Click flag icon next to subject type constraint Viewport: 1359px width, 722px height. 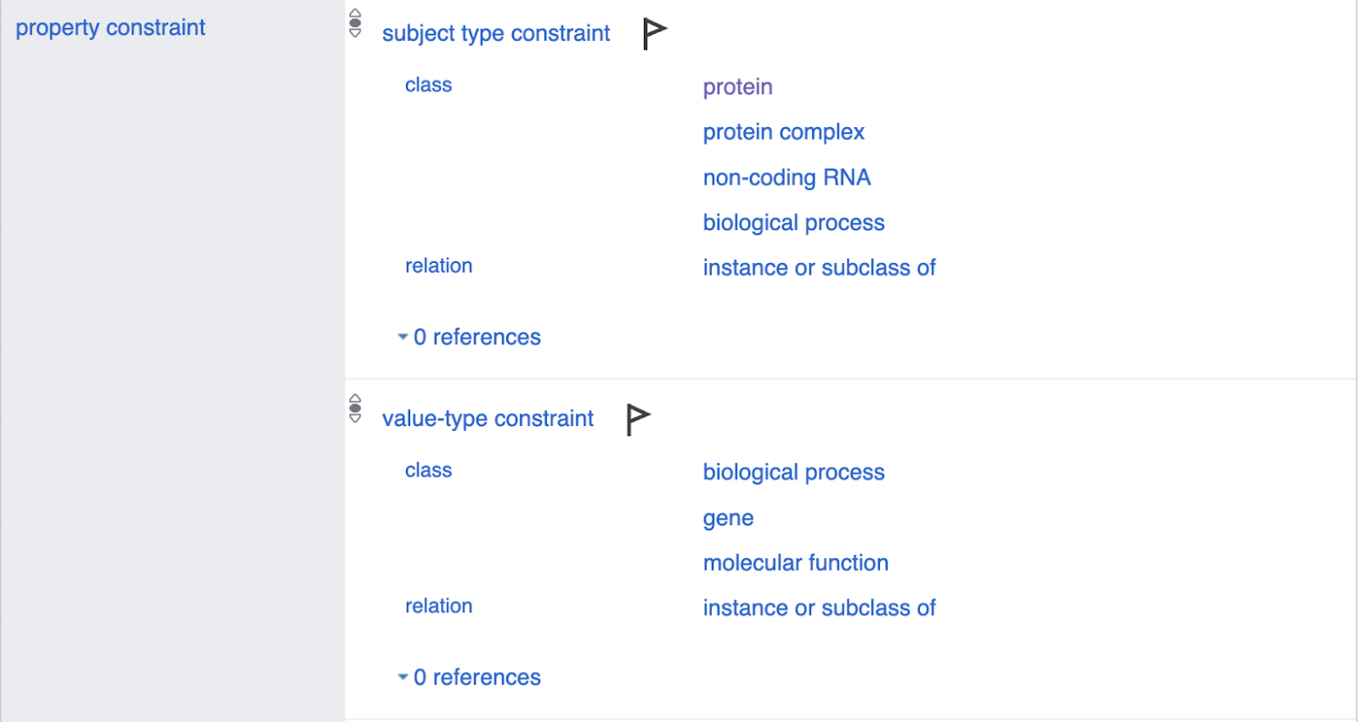(653, 34)
